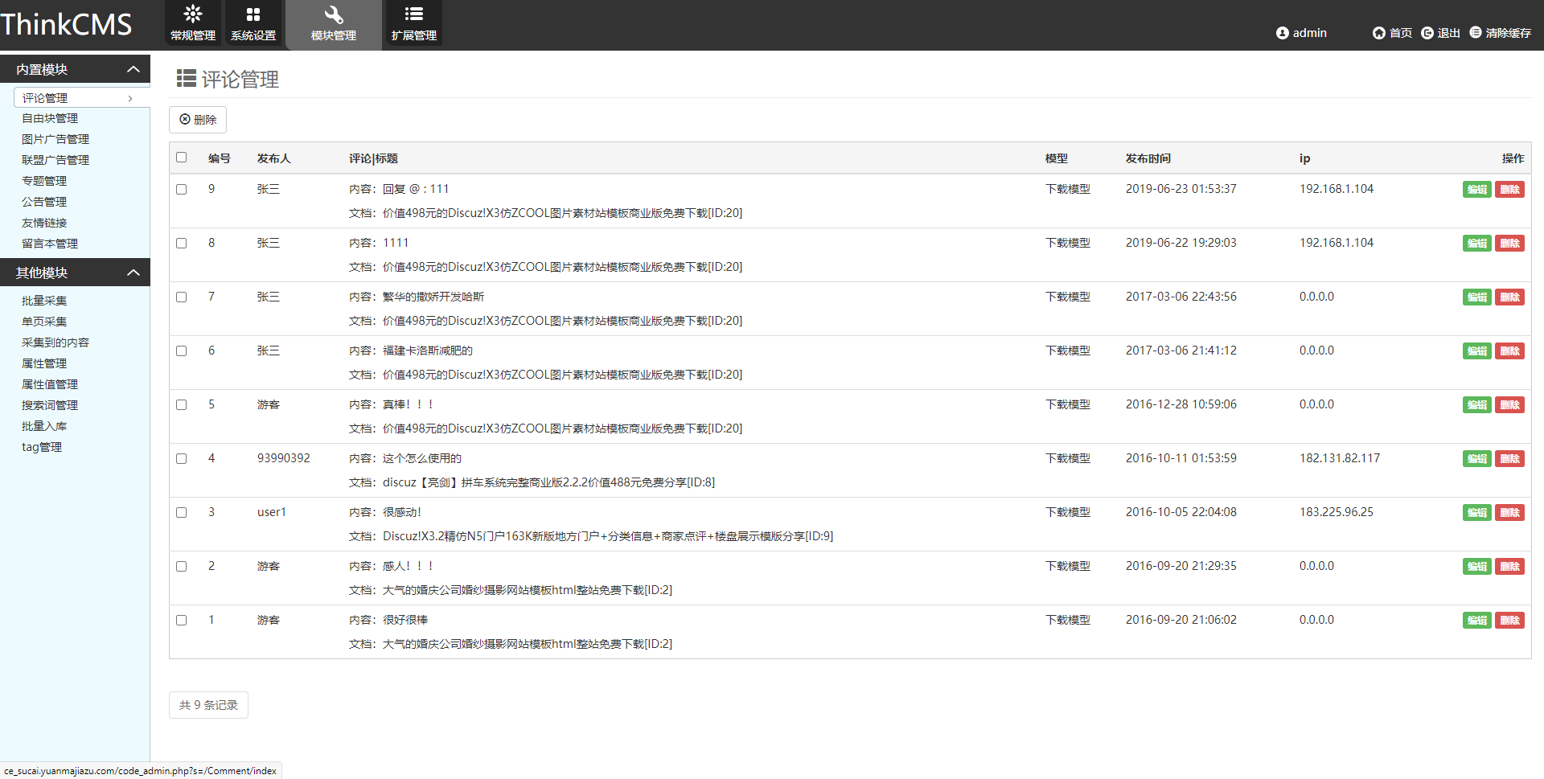The height and width of the screenshot is (779, 1544).
Task: Click IP address 182.131.82.117
Action: pyautogui.click(x=1340, y=458)
